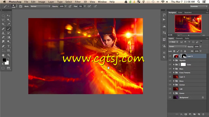Click the Layer 9 mask thumbnail
Image resolution: width=209 pixels, height=117 pixels.
pos(184,56)
